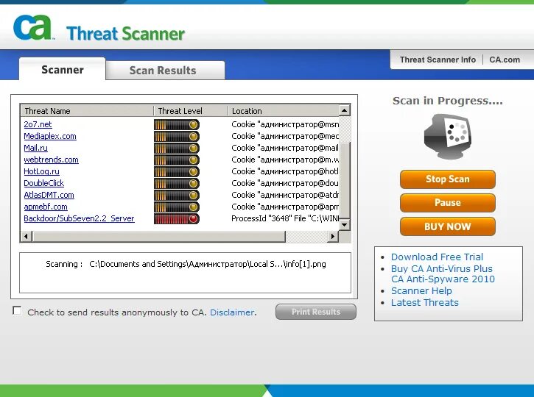The height and width of the screenshot is (397, 534).
Task: Open the apmebf.com threat link
Action: [x=46, y=207]
